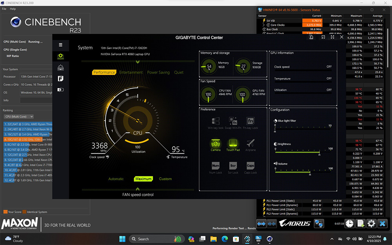Click the empty Info field in Cinebench
This screenshot has width=392, height=245.
point(36,100)
